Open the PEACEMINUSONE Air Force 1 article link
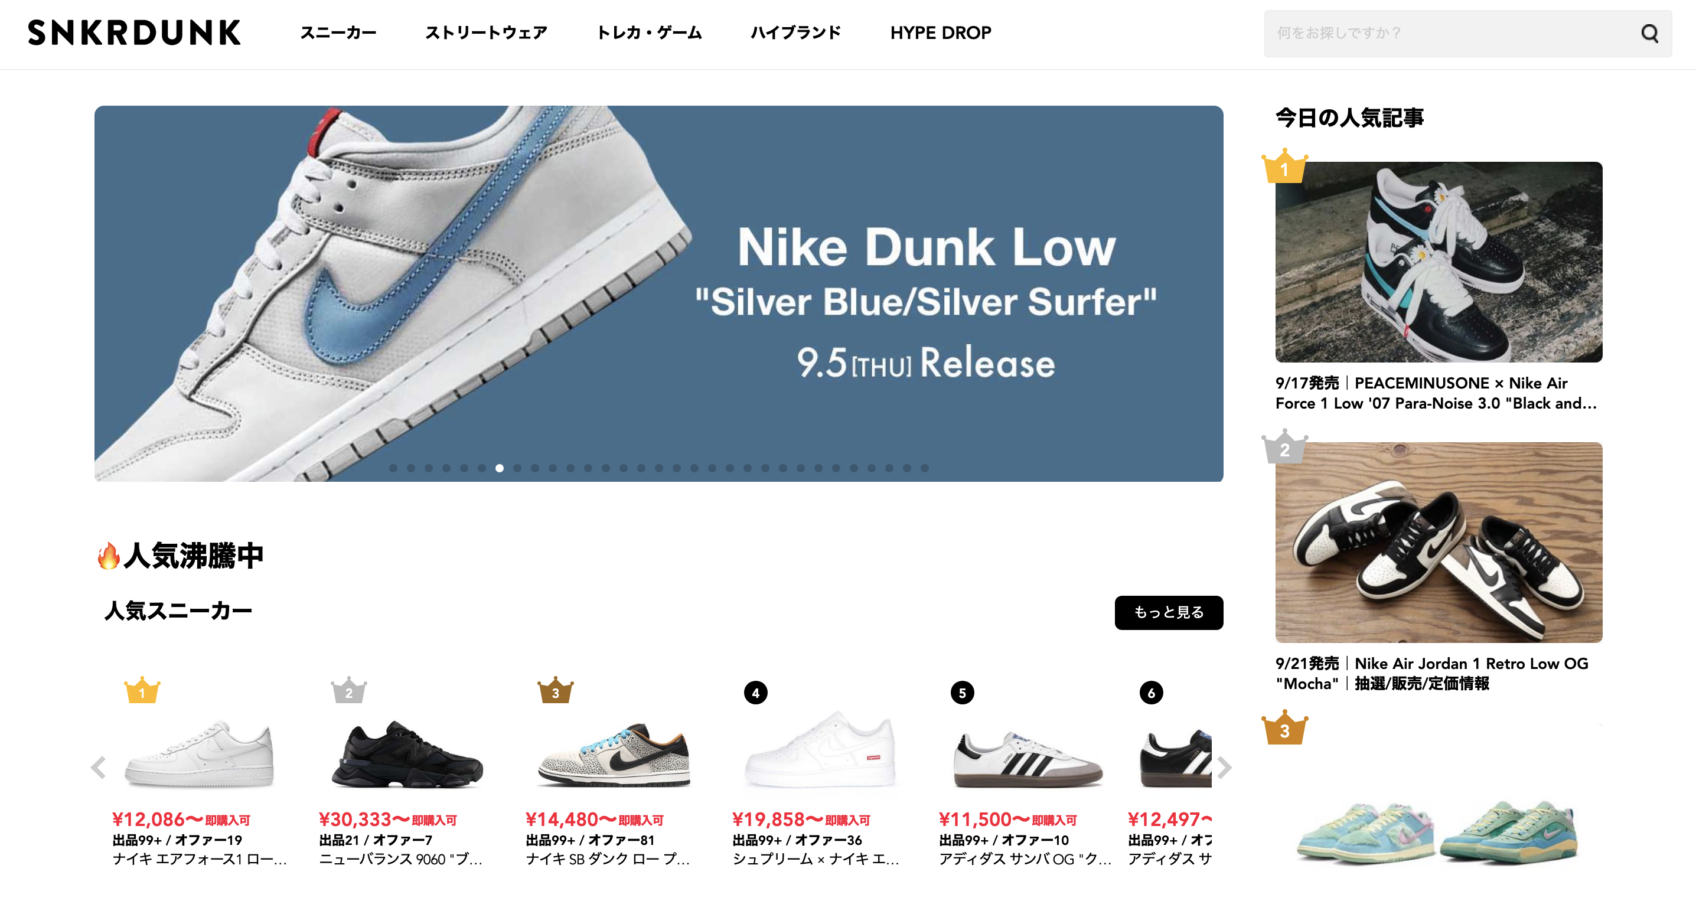The width and height of the screenshot is (1696, 901). pos(1436,393)
